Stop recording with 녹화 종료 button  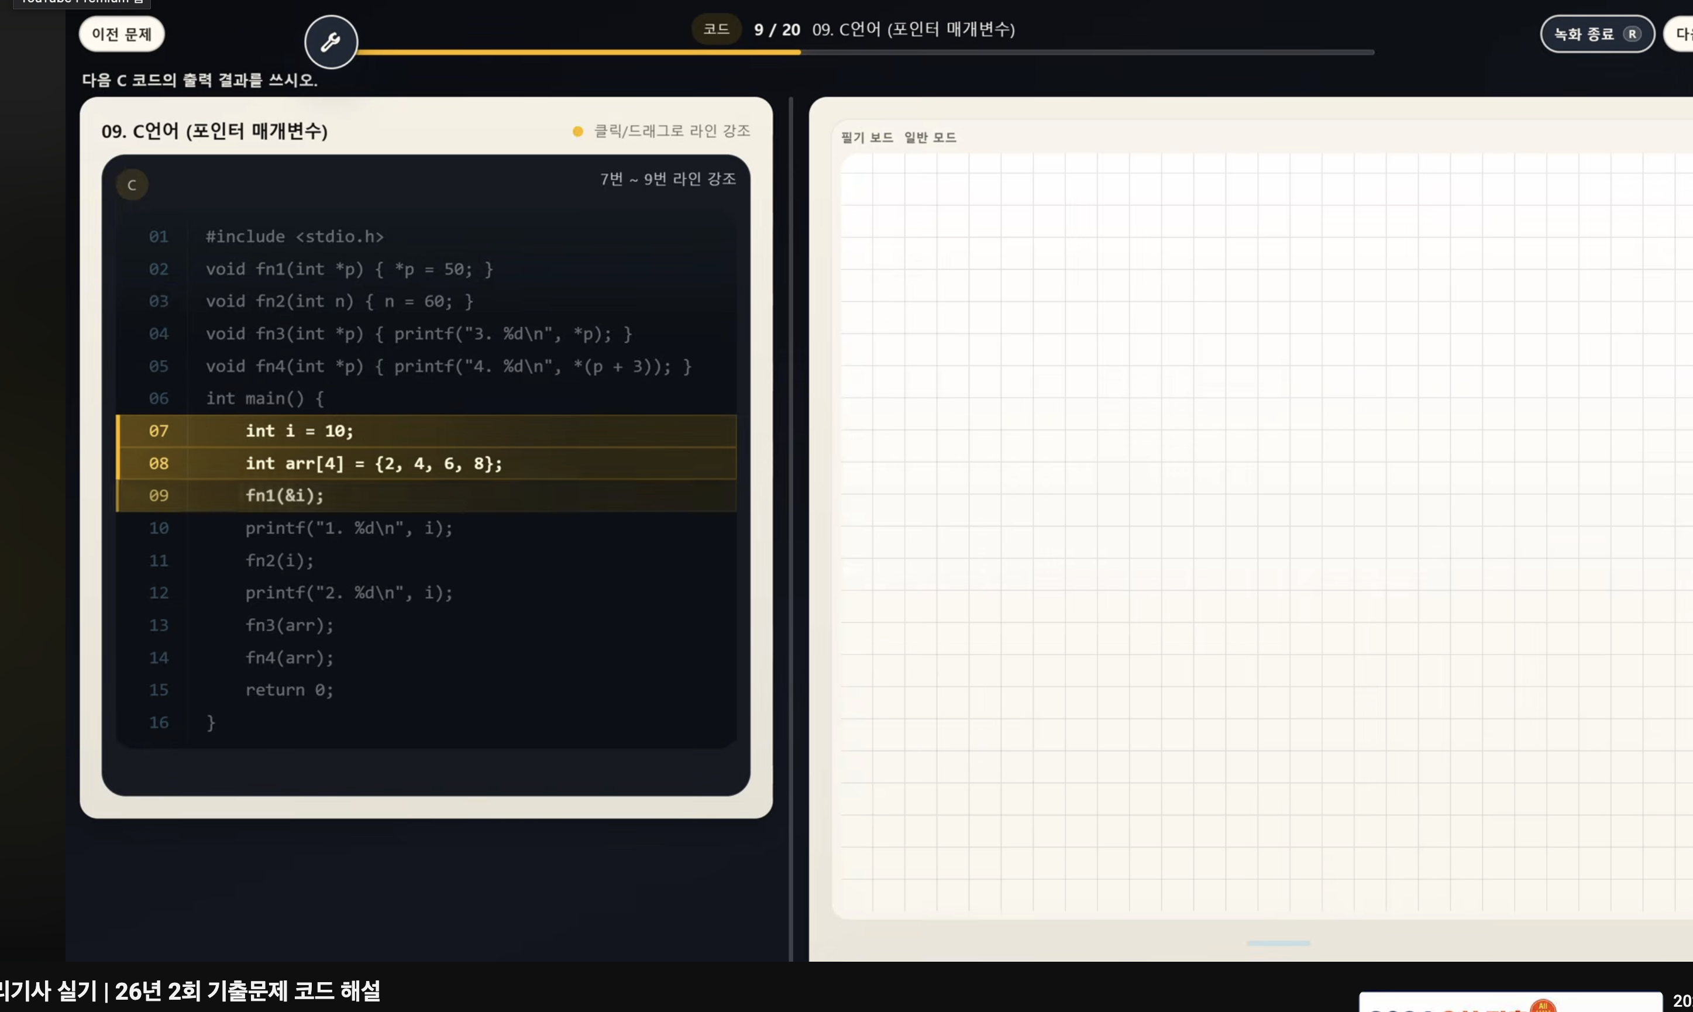(x=1597, y=34)
